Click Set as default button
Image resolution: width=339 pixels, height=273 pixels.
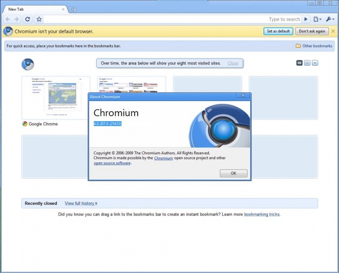point(278,31)
